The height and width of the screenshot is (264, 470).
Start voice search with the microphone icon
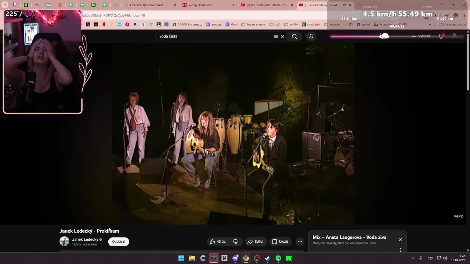click(x=311, y=36)
